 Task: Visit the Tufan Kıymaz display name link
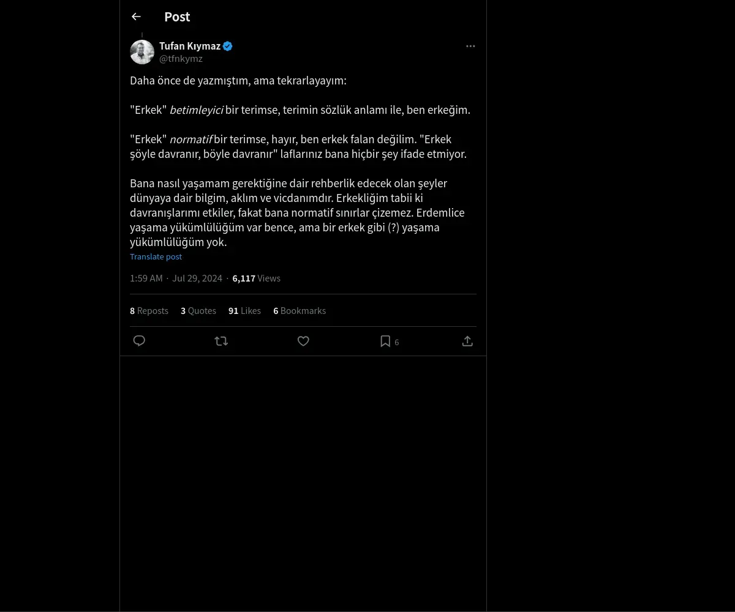(x=190, y=46)
